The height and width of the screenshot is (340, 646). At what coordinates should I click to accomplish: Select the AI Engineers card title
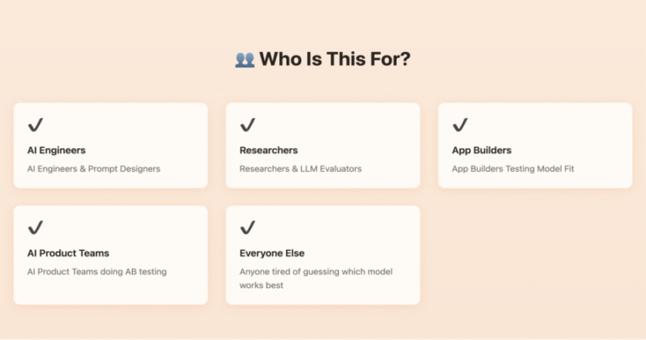click(56, 151)
